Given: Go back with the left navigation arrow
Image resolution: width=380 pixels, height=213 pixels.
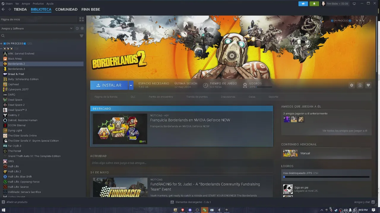Looking at the screenshot, I should pyautogui.click(x=3, y=9).
